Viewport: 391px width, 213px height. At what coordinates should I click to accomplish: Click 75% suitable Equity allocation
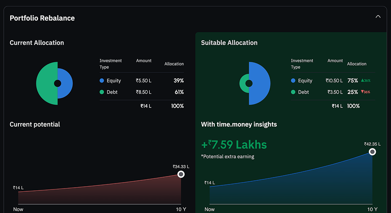(x=353, y=80)
